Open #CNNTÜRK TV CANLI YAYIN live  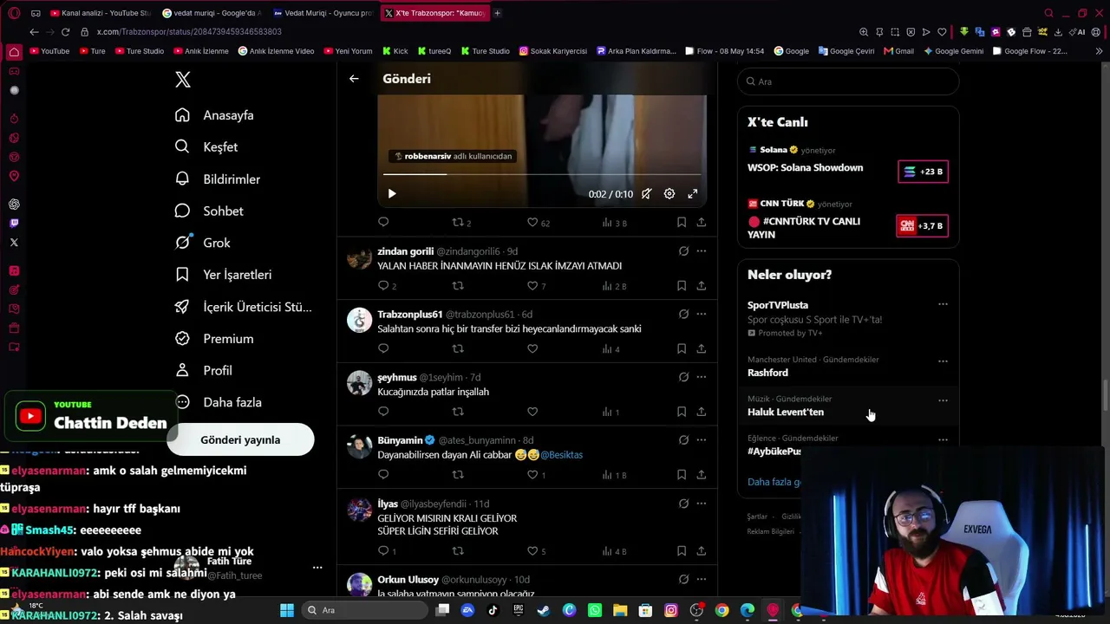point(804,228)
